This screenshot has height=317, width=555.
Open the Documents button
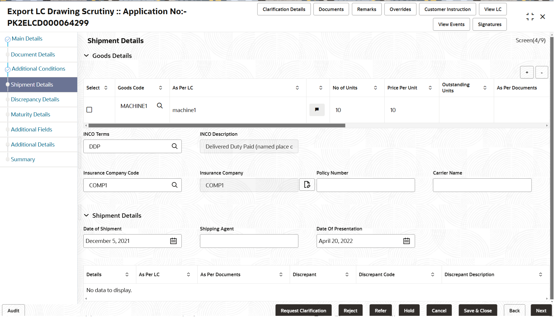coord(331,9)
